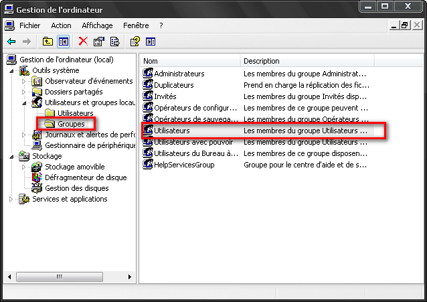The image size is (427, 302).
Task: Click the Description column header
Action: [307, 61]
